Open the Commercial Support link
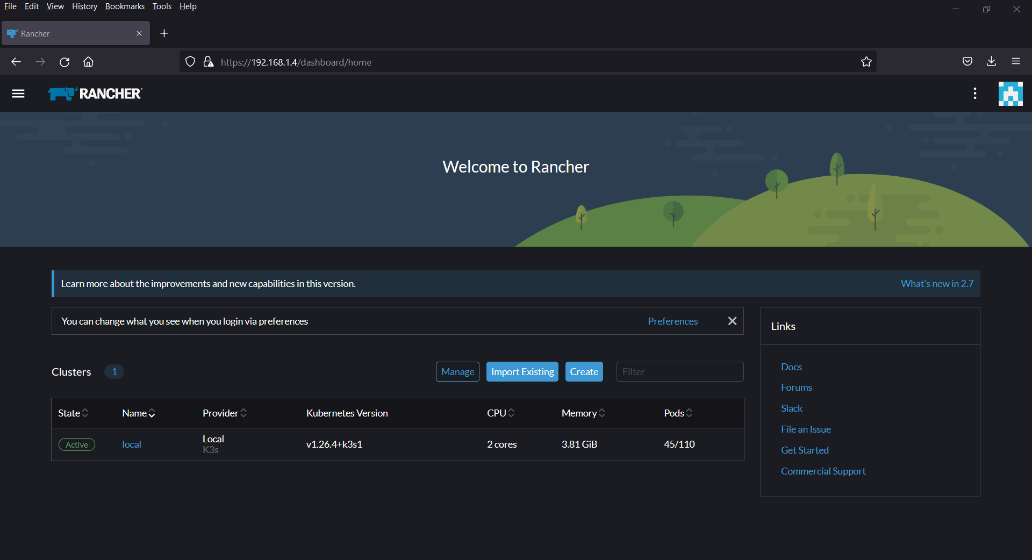The image size is (1032, 560). click(x=823, y=471)
